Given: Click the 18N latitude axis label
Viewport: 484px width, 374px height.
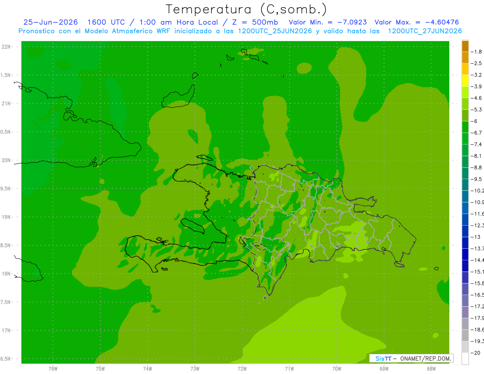Looking at the screenshot, I should click(x=6, y=274).
